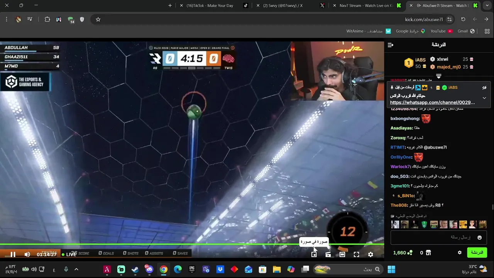This screenshot has height=278, width=494.
Task: Open Google Maps bookmark
Action: (x=410, y=31)
